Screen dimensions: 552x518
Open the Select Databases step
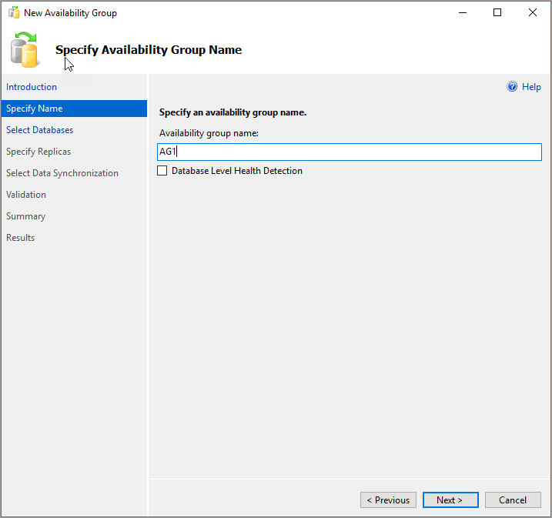(39, 130)
